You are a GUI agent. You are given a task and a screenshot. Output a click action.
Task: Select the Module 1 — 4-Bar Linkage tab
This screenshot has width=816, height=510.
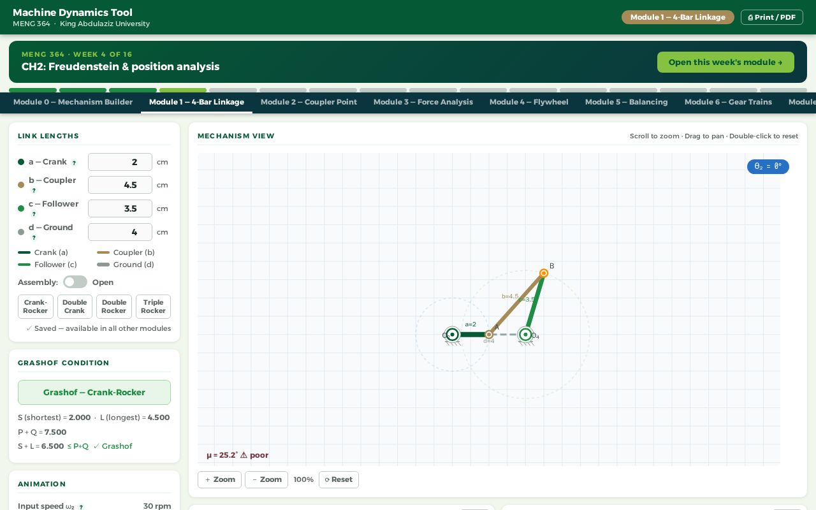coord(196,102)
